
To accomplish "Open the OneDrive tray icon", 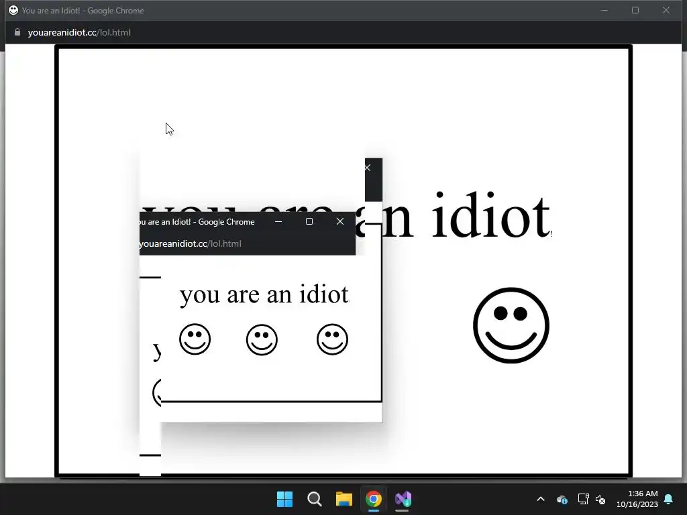I will tap(562, 499).
